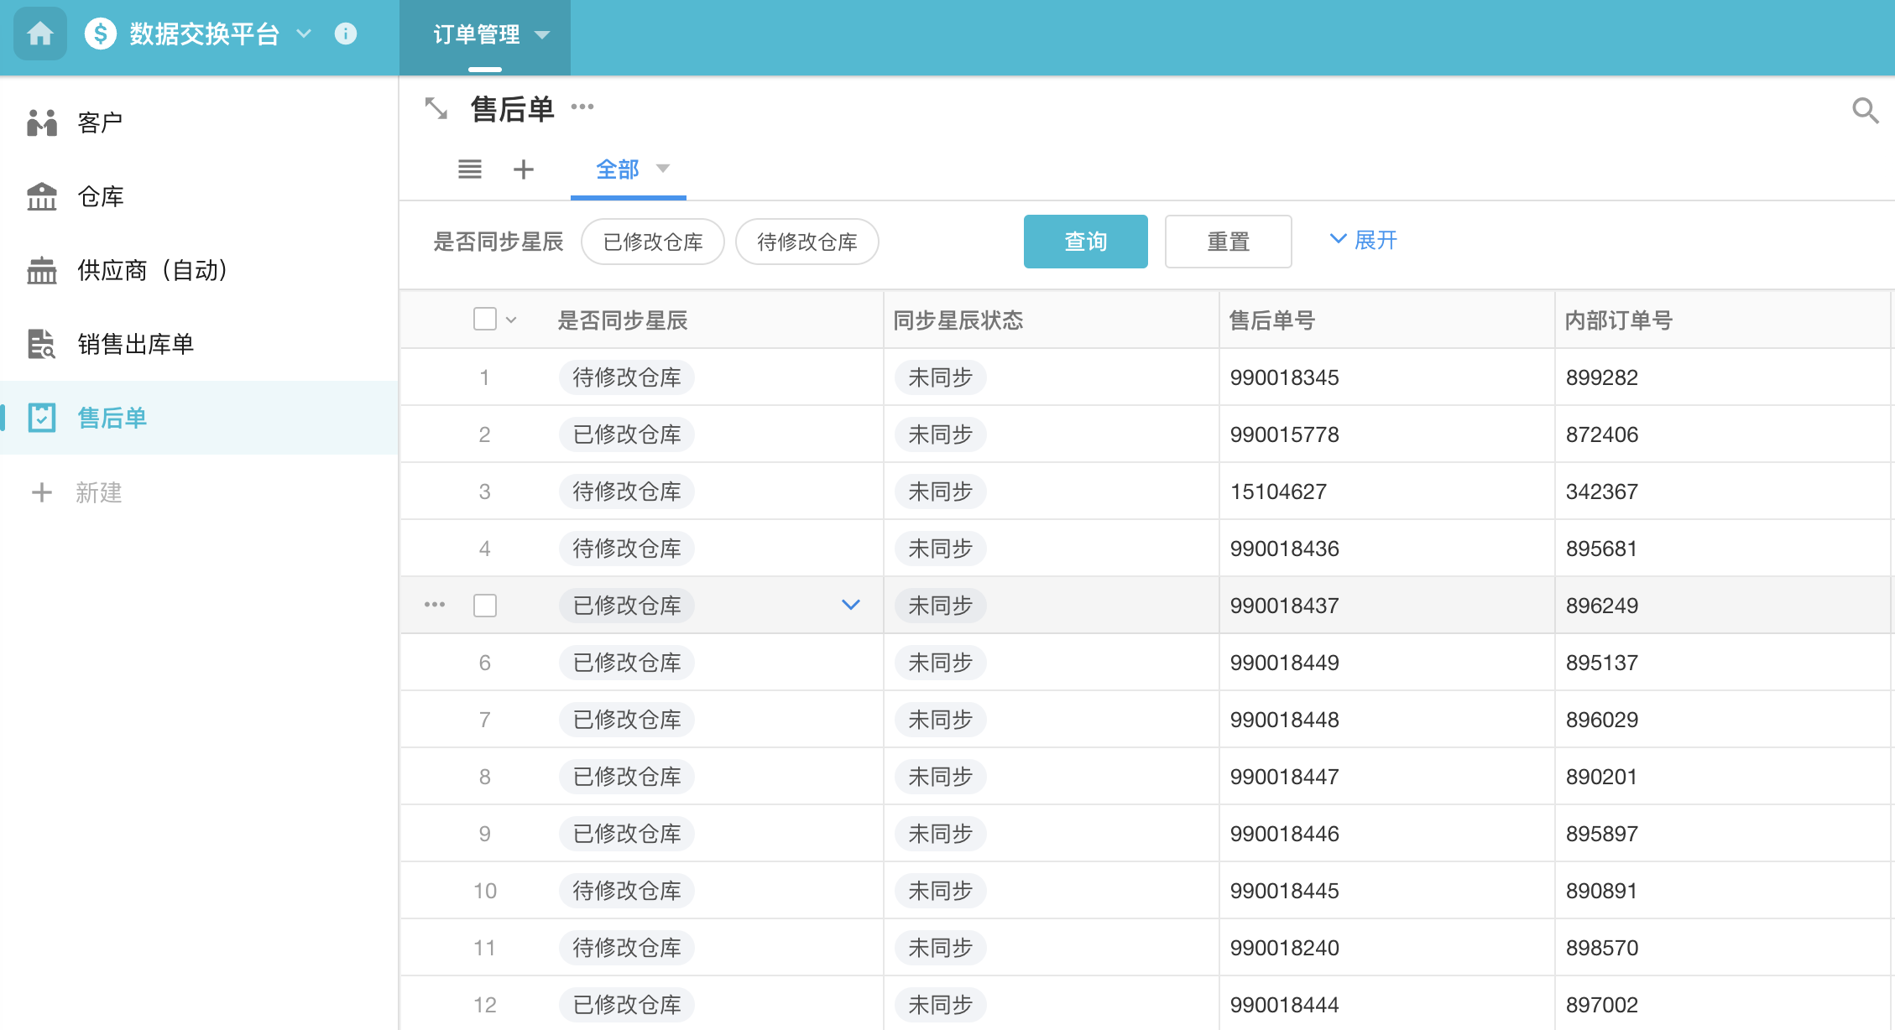
Task: Click the 客户 people icon
Action: click(x=42, y=122)
